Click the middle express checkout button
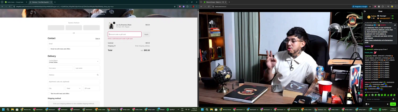The height and width of the screenshot is (112, 398). click(x=74, y=28)
